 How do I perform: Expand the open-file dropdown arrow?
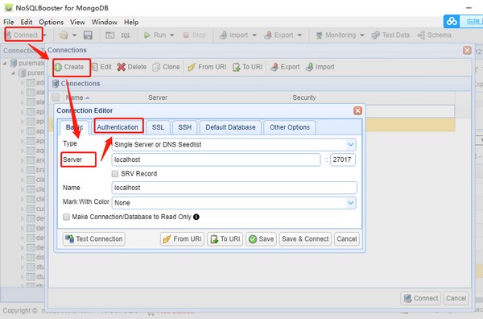[74, 35]
